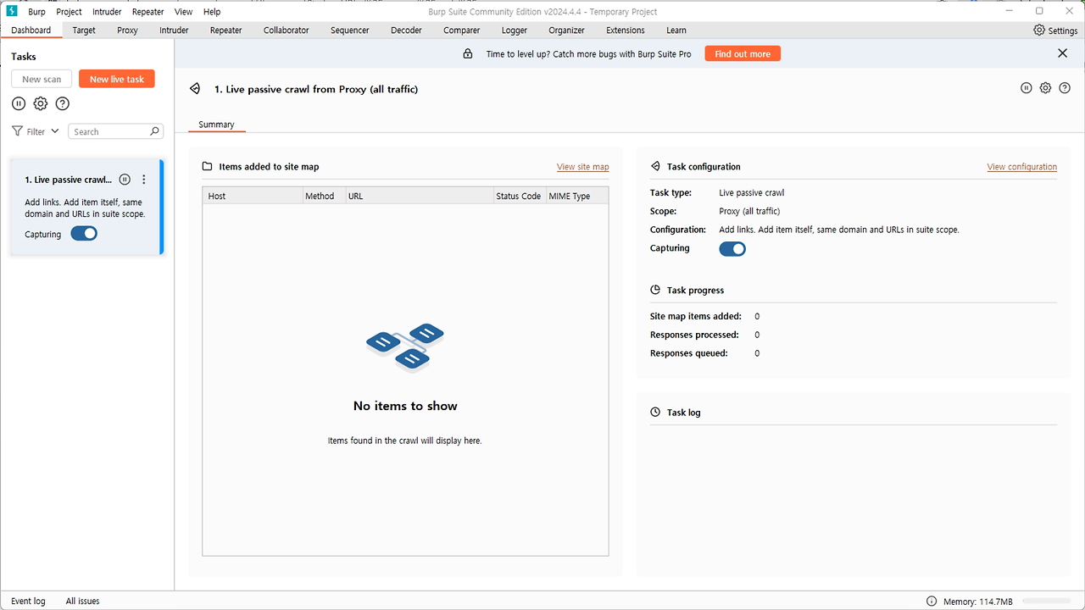Image resolution: width=1085 pixels, height=610 pixels.
Task: Click New live task button
Action: 117,79
